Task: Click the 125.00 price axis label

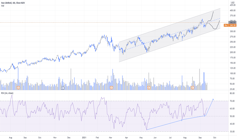Action: pos(233,68)
